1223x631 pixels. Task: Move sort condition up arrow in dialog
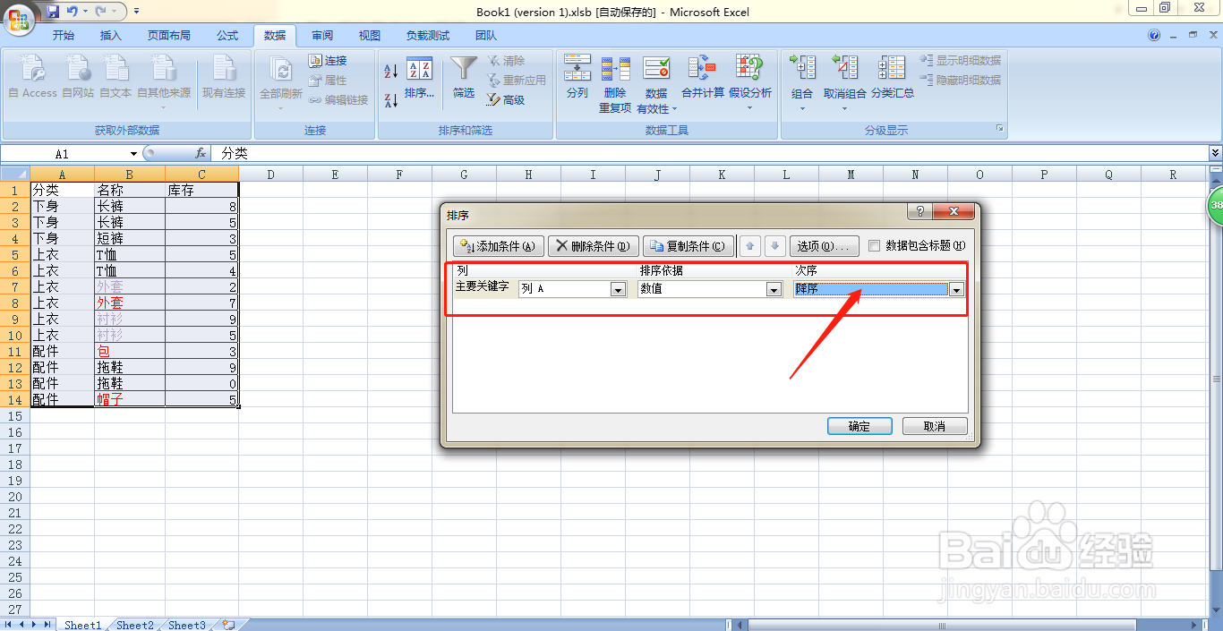[750, 245]
